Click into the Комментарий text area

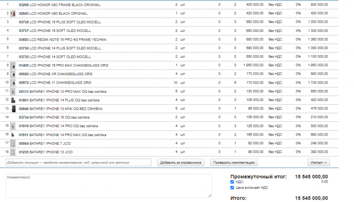pos(109,186)
